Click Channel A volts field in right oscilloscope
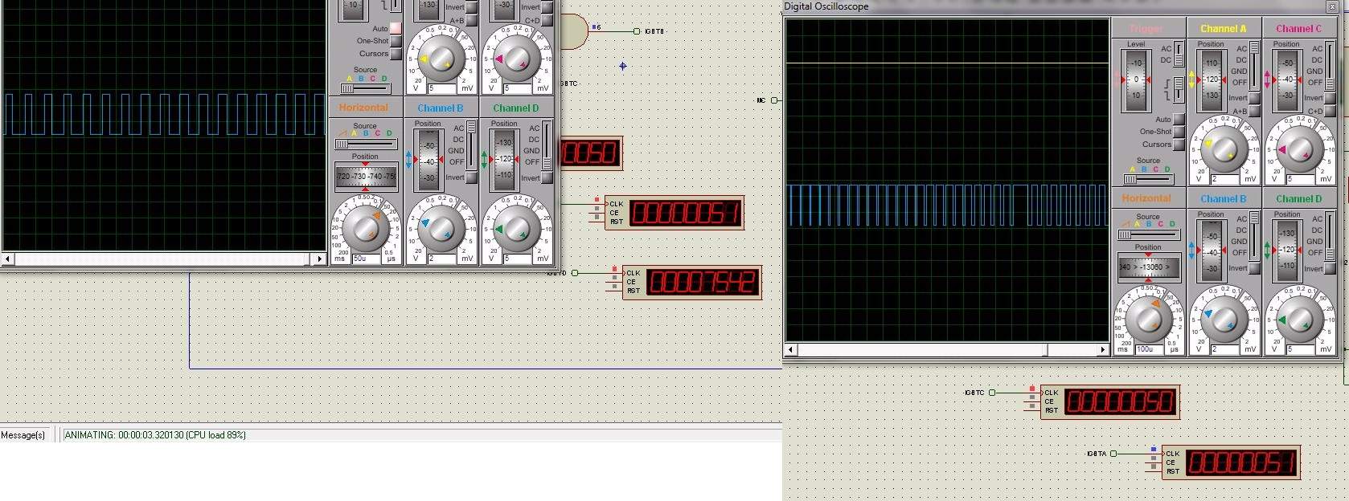1349x501 pixels. point(1225,179)
